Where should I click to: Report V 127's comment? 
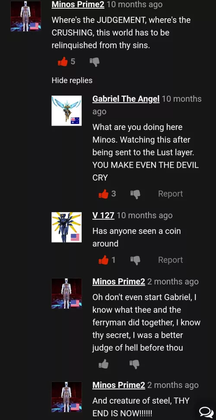coord(171,260)
